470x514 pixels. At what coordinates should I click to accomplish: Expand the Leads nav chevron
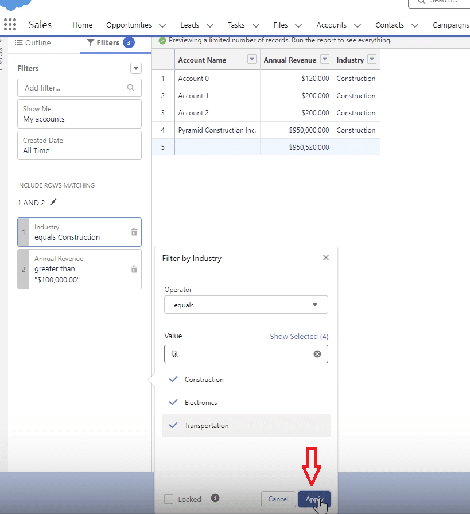click(210, 26)
